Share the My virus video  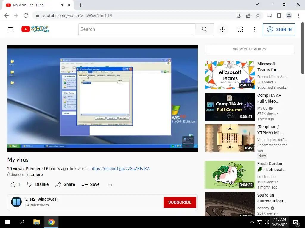point(65,184)
